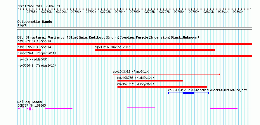Screen dimensions: 260x125
Task: Open the nsv498766 (Kidd2010b) label
Action: tap(136, 78)
